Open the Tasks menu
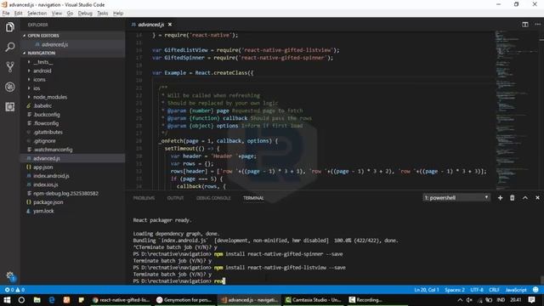The image size is (544, 306). [x=102, y=14]
